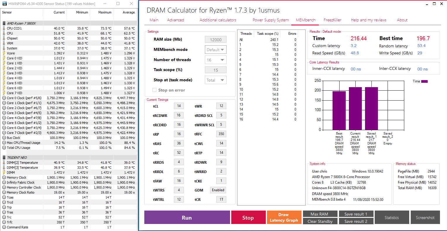Switch to the Main tab

click(154, 20)
